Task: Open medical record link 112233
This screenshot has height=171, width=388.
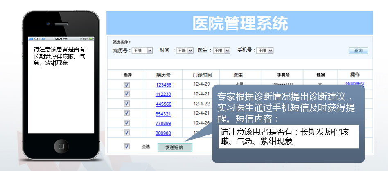Action: [163, 94]
